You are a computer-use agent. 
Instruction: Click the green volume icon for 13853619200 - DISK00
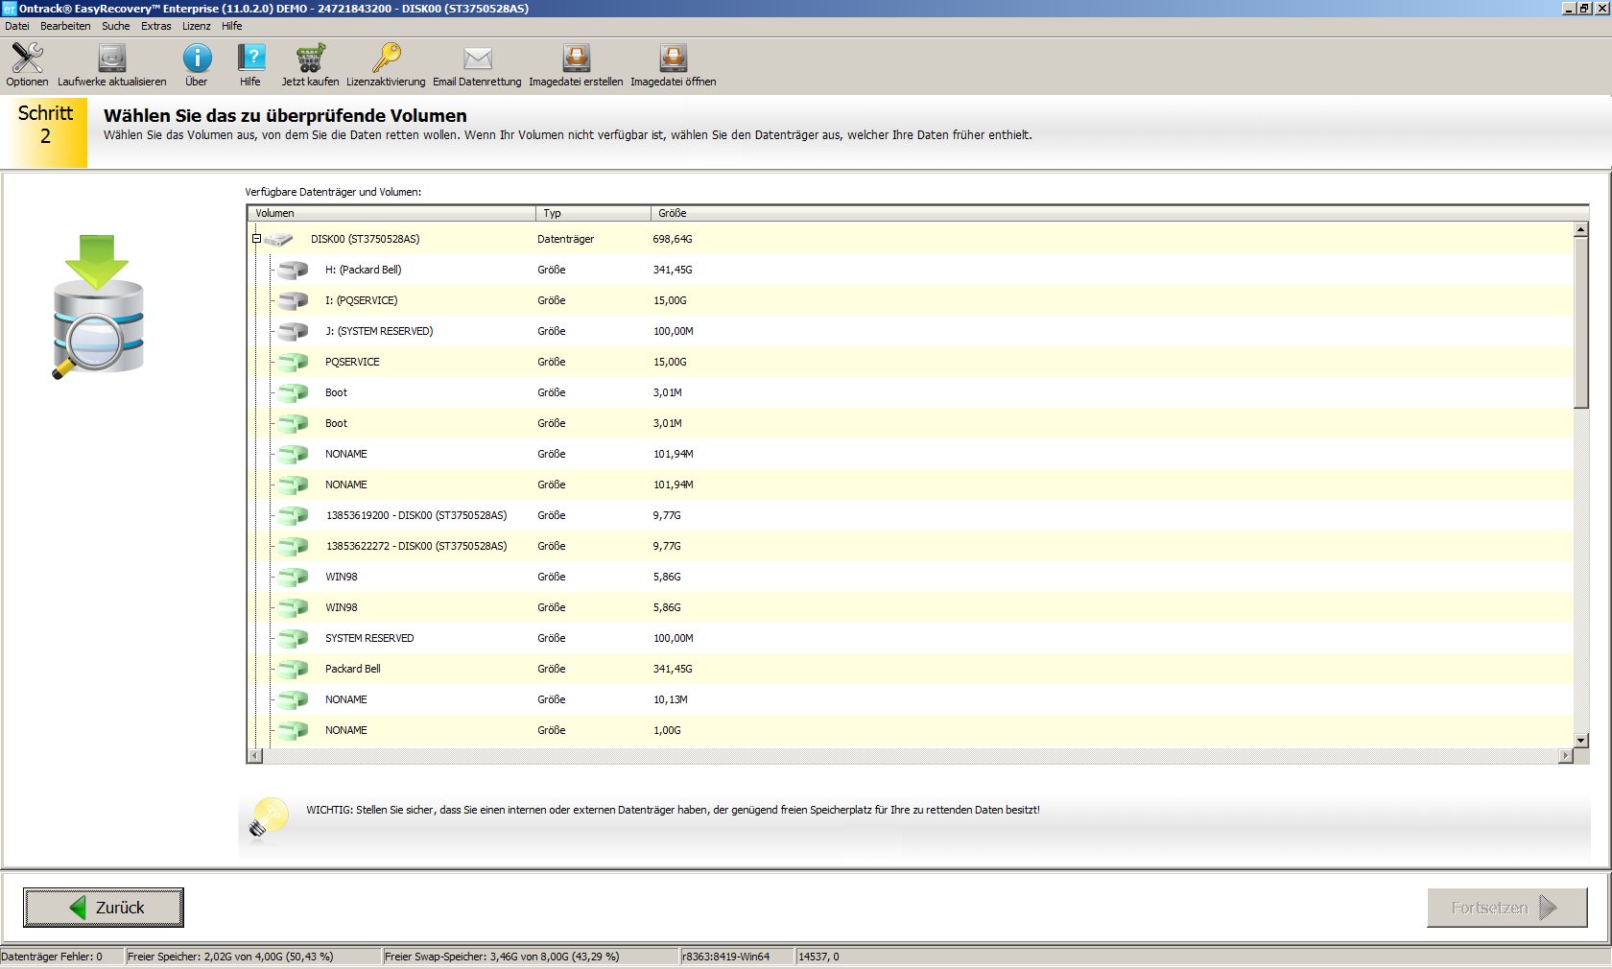point(293,515)
